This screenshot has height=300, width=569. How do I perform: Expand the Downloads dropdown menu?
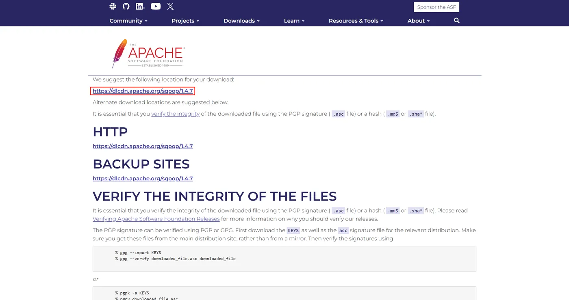tap(241, 21)
